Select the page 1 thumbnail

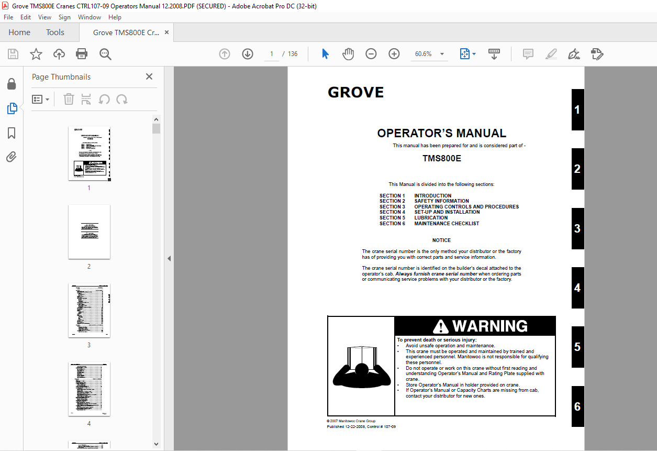tap(89, 153)
